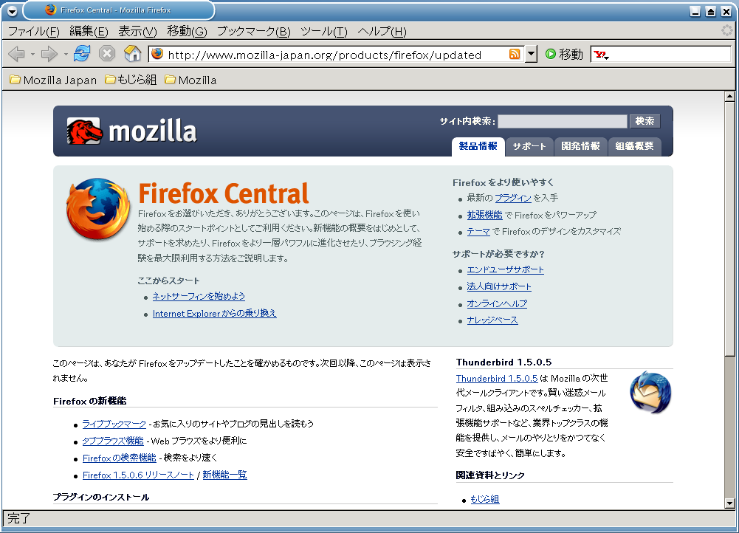This screenshot has height=533, width=739.
Task: Click the activity throbber icon
Action: coord(727,30)
